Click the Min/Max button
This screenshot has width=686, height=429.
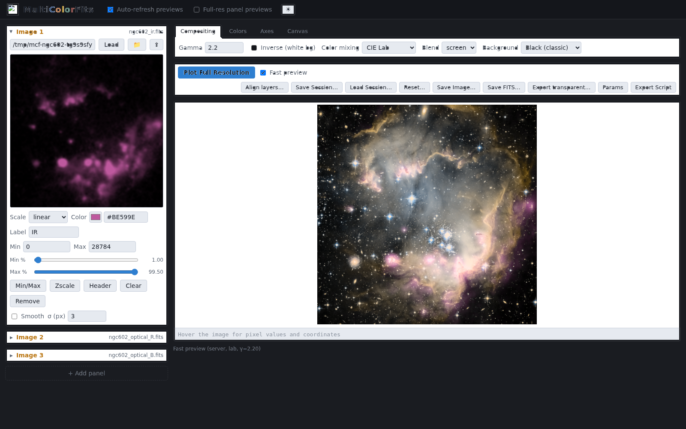(28, 286)
